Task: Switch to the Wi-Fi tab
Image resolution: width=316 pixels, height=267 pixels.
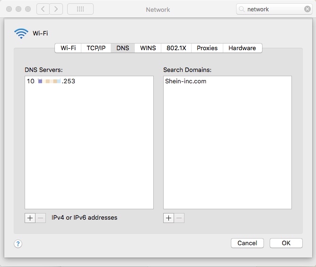Action: tap(68, 48)
